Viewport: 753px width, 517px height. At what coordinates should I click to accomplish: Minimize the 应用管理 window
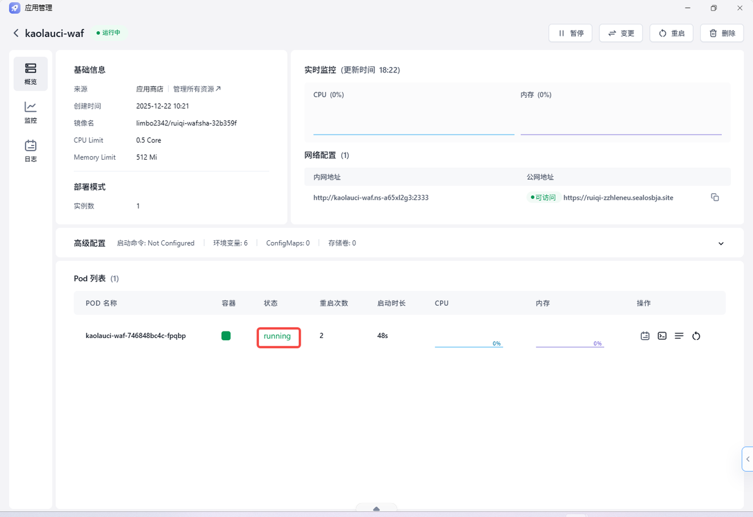click(687, 8)
